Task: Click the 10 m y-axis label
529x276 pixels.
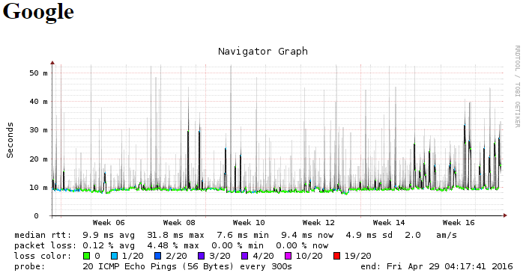Action: 38,188
